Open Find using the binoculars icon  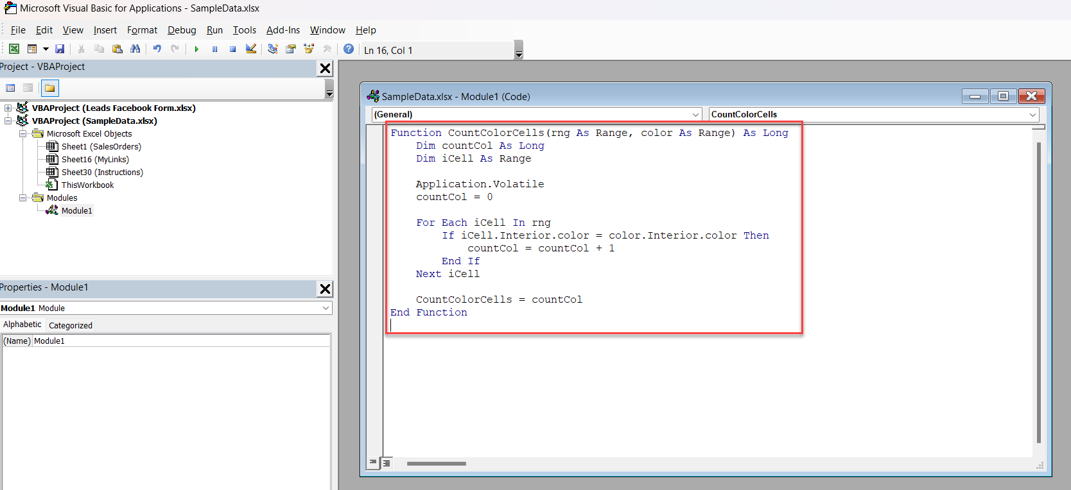click(x=135, y=49)
